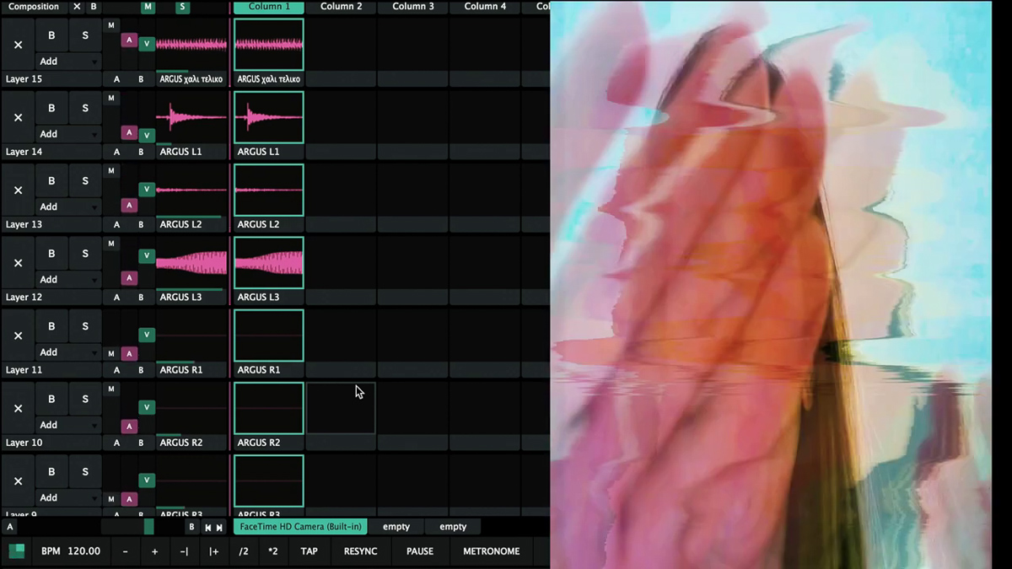Viewport: 1012px width, 569px height.
Task: Double the tempo with *2 button
Action: point(272,551)
